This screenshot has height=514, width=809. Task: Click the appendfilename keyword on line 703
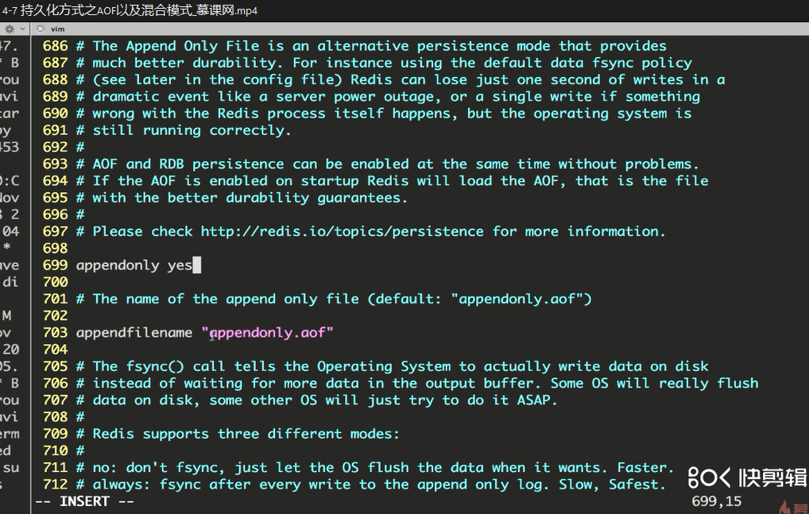click(x=134, y=333)
